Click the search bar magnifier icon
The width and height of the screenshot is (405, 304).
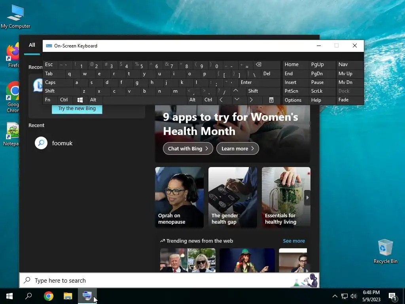[27, 280]
